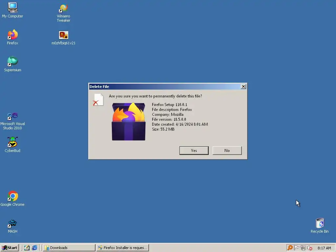Confirm deletion with the Yes button
Image resolution: width=336 pixels, height=252 pixels.
coord(194,150)
